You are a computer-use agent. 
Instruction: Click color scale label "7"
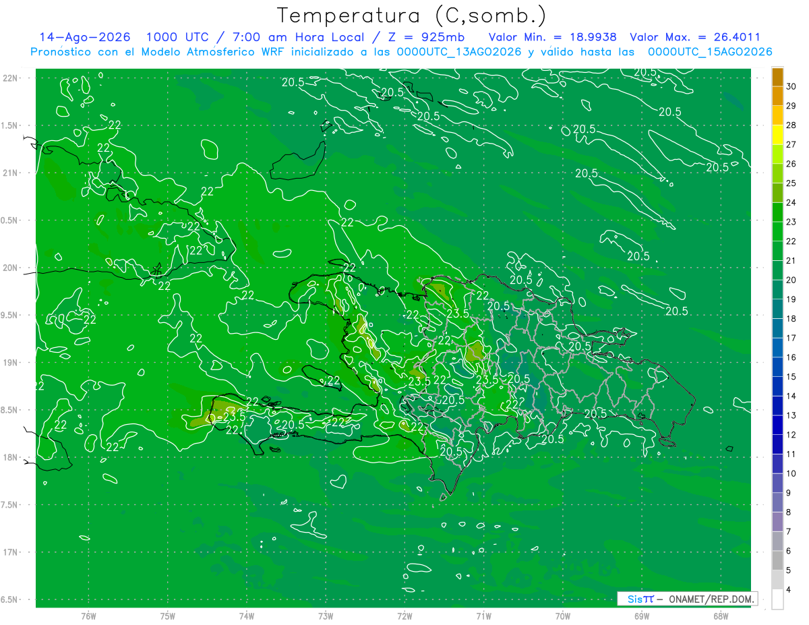point(789,531)
